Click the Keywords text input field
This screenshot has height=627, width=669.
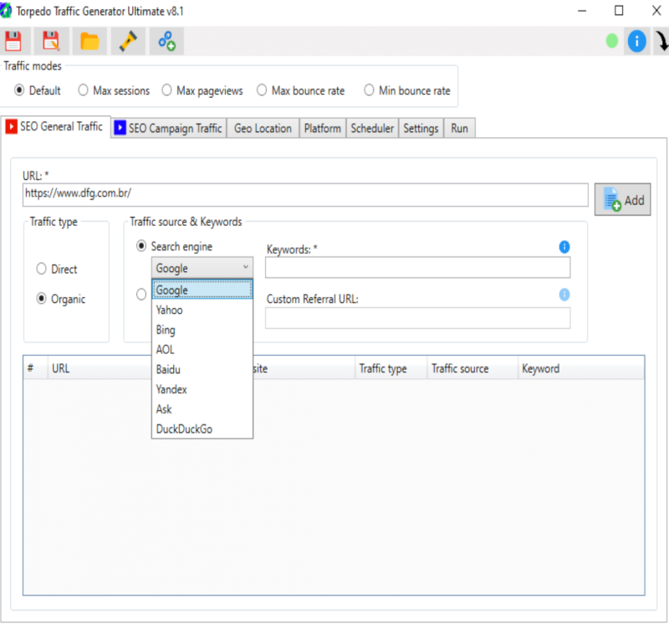(417, 268)
